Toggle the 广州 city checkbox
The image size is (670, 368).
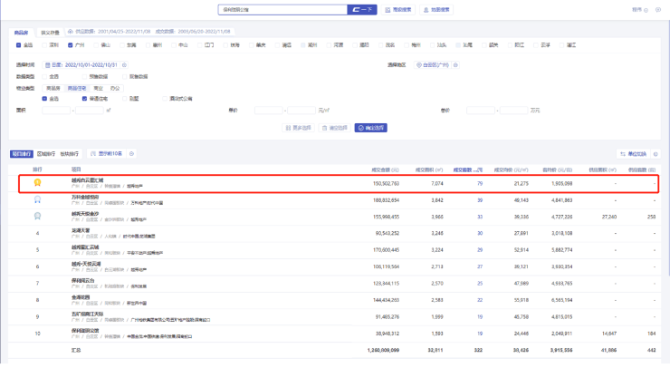click(70, 44)
